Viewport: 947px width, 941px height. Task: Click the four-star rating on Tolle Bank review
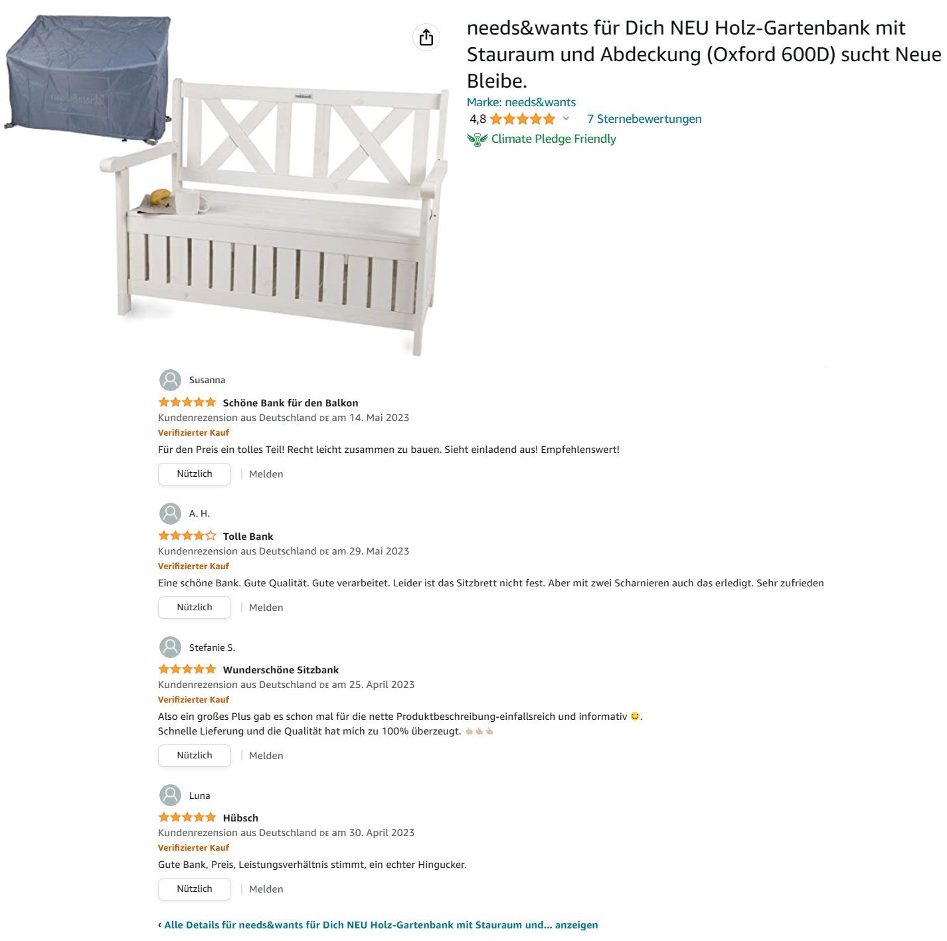(x=187, y=536)
